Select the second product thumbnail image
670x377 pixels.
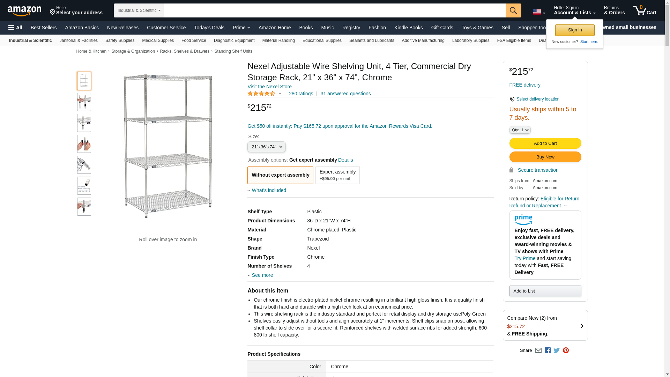[84, 102]
